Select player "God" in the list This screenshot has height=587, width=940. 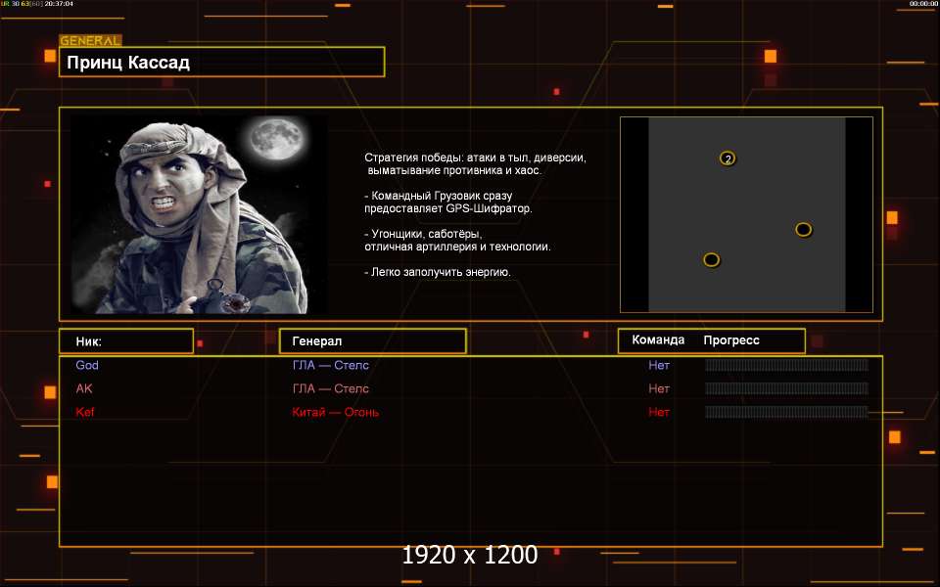point(87,366)
